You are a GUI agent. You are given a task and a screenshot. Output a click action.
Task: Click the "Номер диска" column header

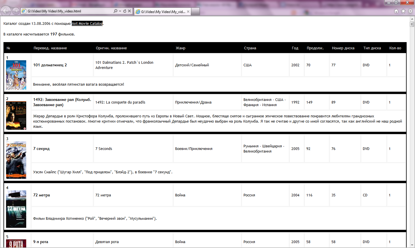click(x=343, y=48)
